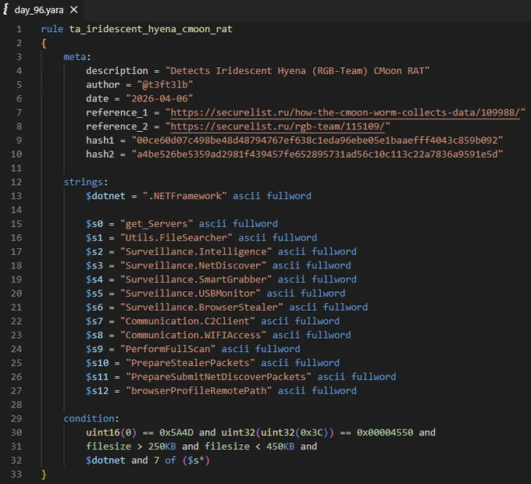Viewport: 531px width, 484px height.
Task: Click rule name ta_iridescent_hyena_cmoon_rat
Action: (151, 29)
